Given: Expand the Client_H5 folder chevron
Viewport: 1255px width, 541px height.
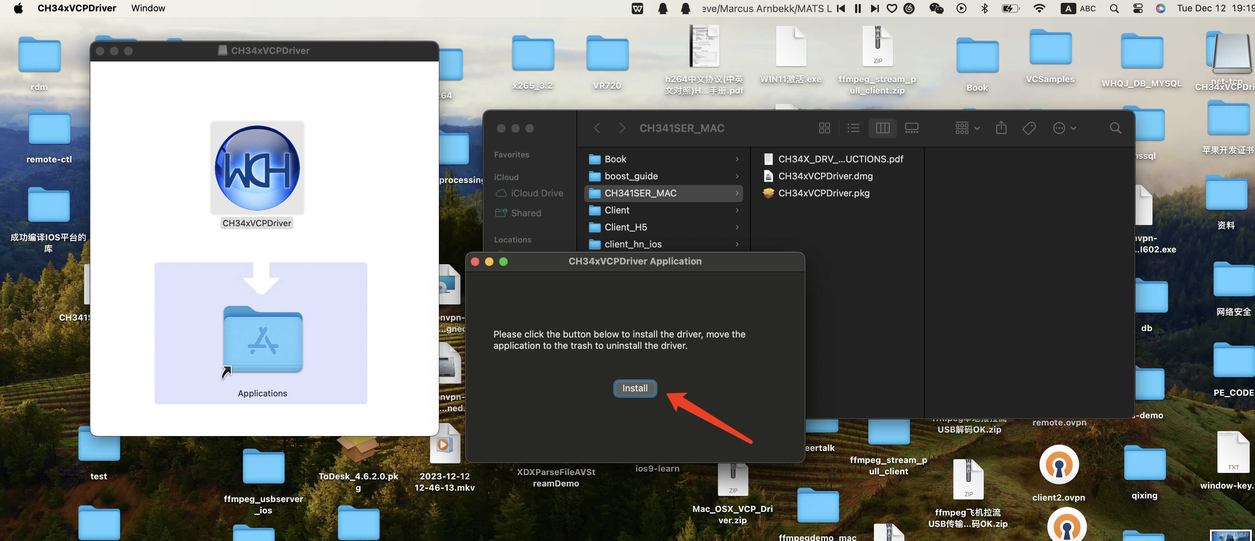Looking at the screenshot, I should [737, 227].
